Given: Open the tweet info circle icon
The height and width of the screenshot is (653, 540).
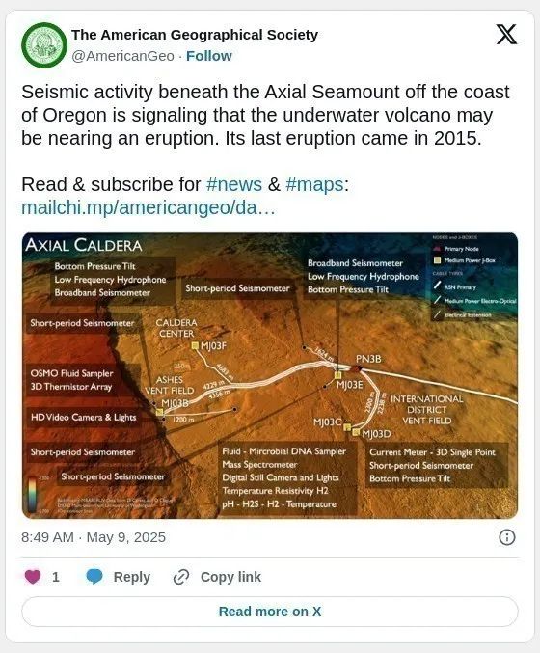Looking at the screenshot, I should [x=506, y=537].
